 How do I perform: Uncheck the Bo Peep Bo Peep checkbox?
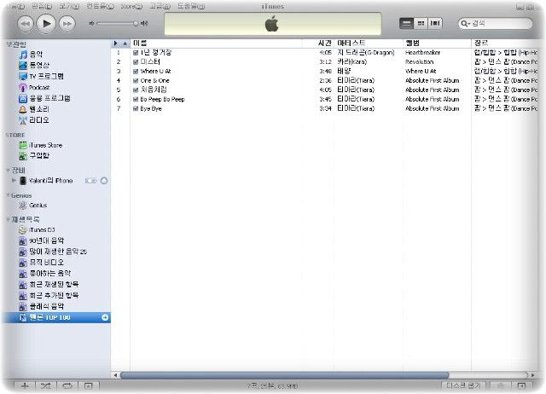tap(136, 99)
